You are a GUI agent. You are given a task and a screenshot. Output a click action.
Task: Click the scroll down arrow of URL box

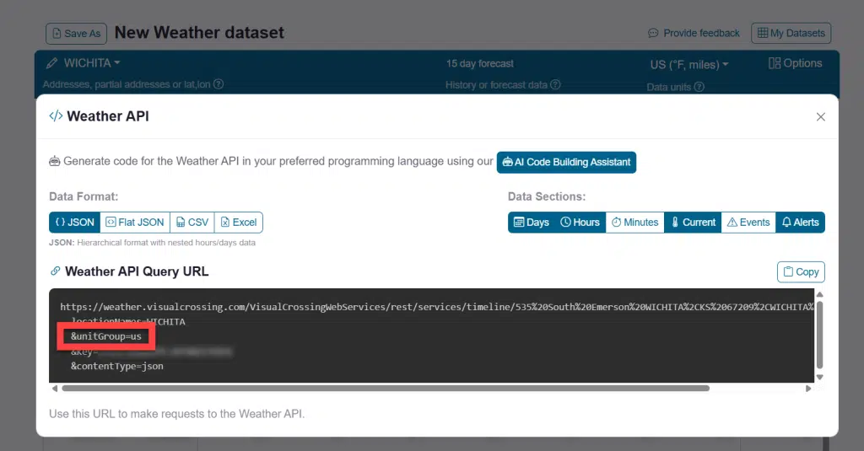(820, 377)
